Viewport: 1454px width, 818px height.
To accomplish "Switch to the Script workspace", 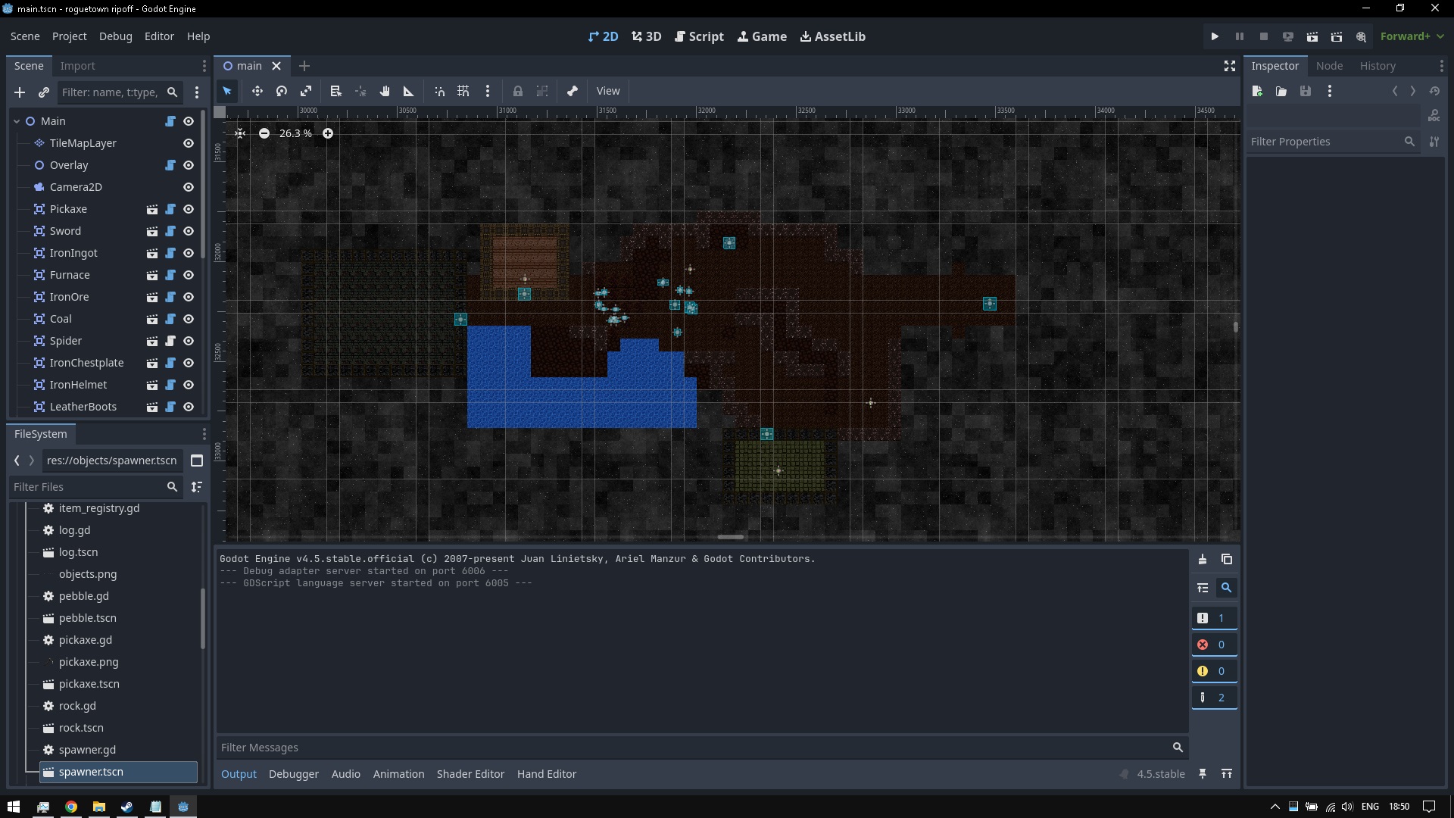I will click(x=698, y=36).
